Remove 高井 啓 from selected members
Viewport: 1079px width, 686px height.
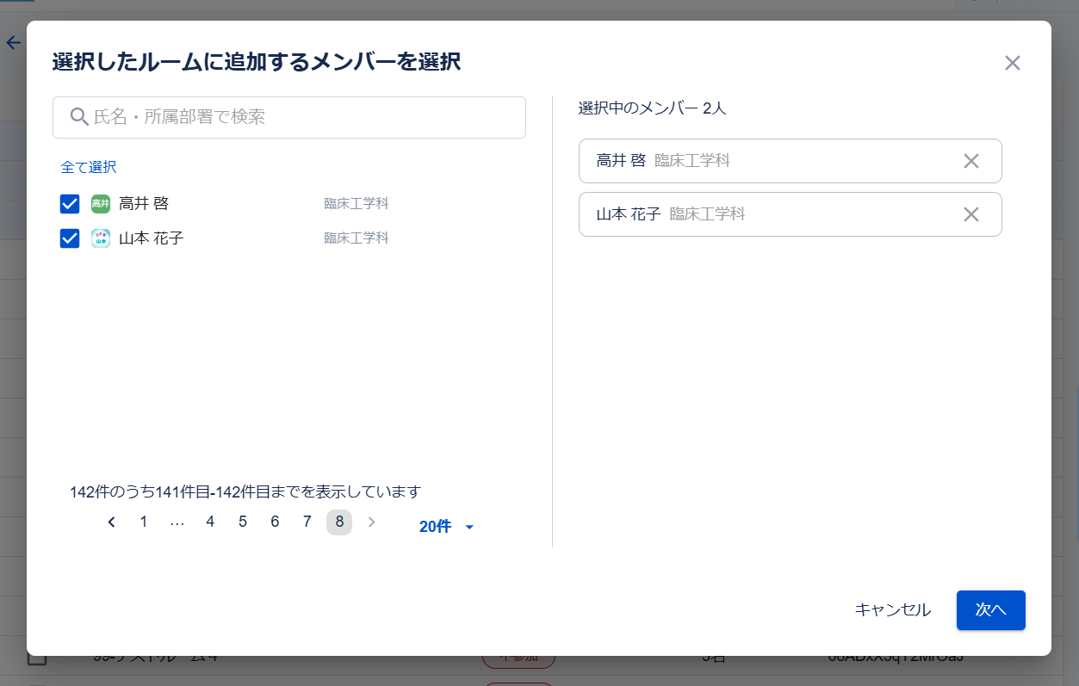coord(971,160)
